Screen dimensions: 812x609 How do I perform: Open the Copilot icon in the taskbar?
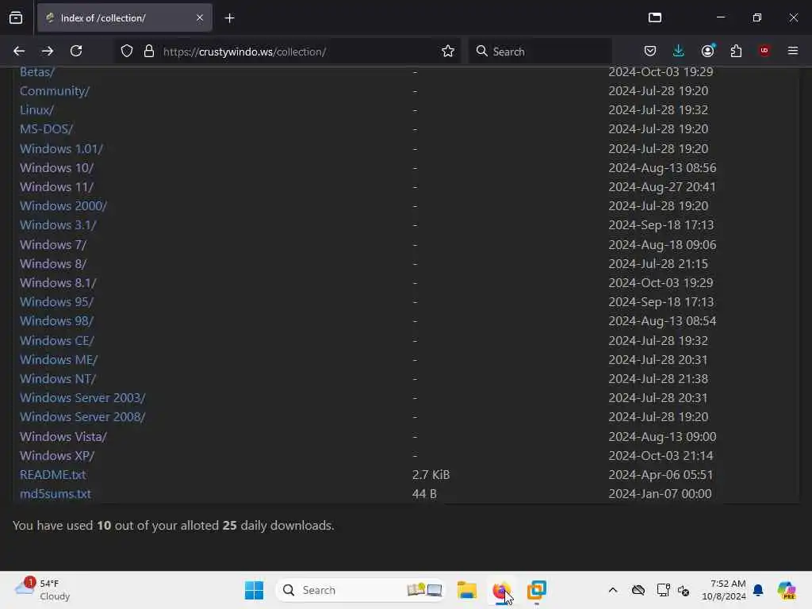pyautogui.click(x=786, y=590)
